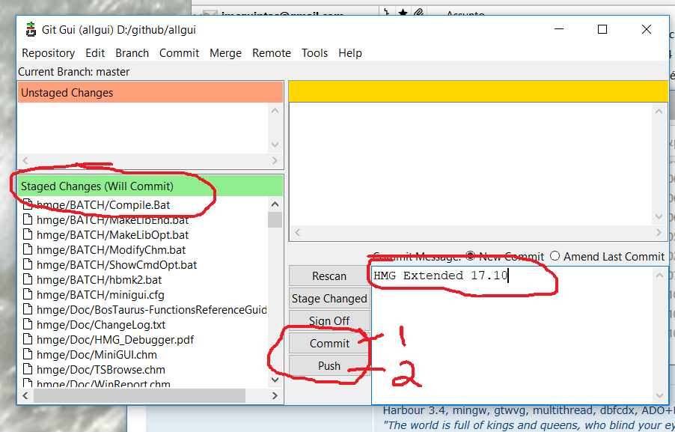Click staged list scroll left arrow
The height and width of the screenshot is (432, 675).
25,395
